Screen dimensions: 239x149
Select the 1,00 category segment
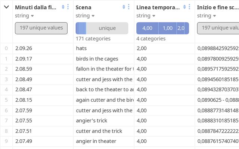(167, 28)
